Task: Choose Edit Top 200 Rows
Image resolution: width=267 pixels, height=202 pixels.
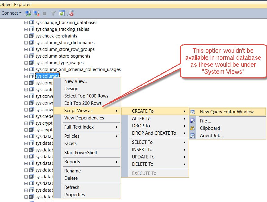Action: click(87, 103)
